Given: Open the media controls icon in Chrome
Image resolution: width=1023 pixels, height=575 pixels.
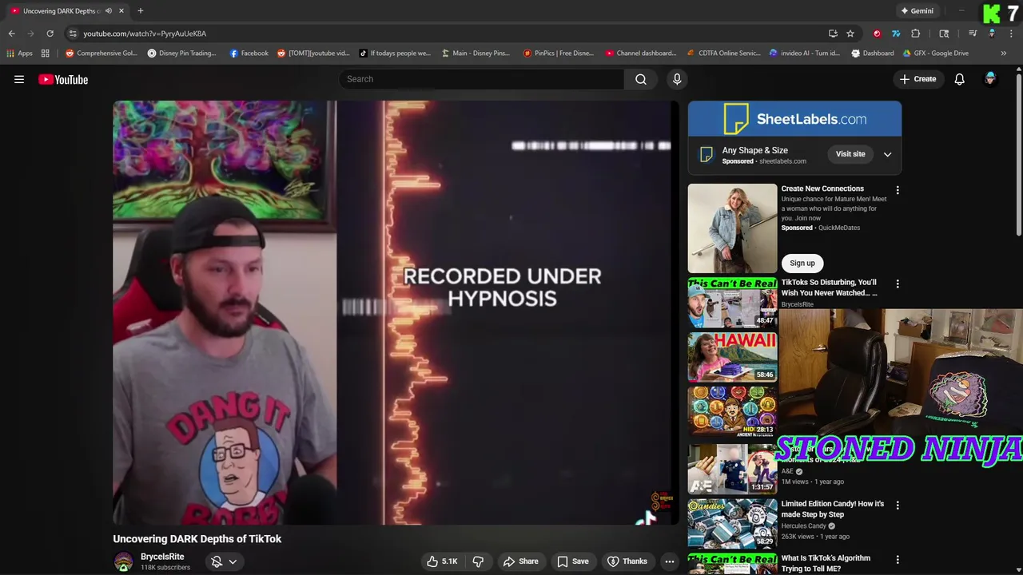Looking at the screenshot, I should 973,34.
